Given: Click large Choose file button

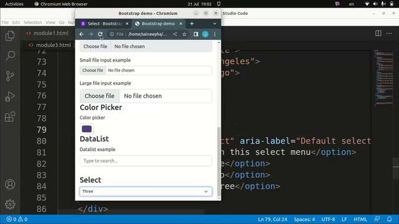Looking at the screenshot, I should click(100, 96).
